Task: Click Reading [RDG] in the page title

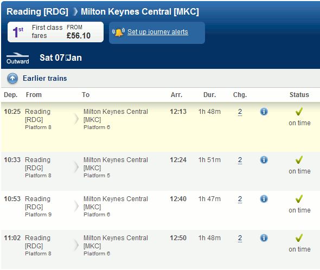Action: (x=37, y=11)
